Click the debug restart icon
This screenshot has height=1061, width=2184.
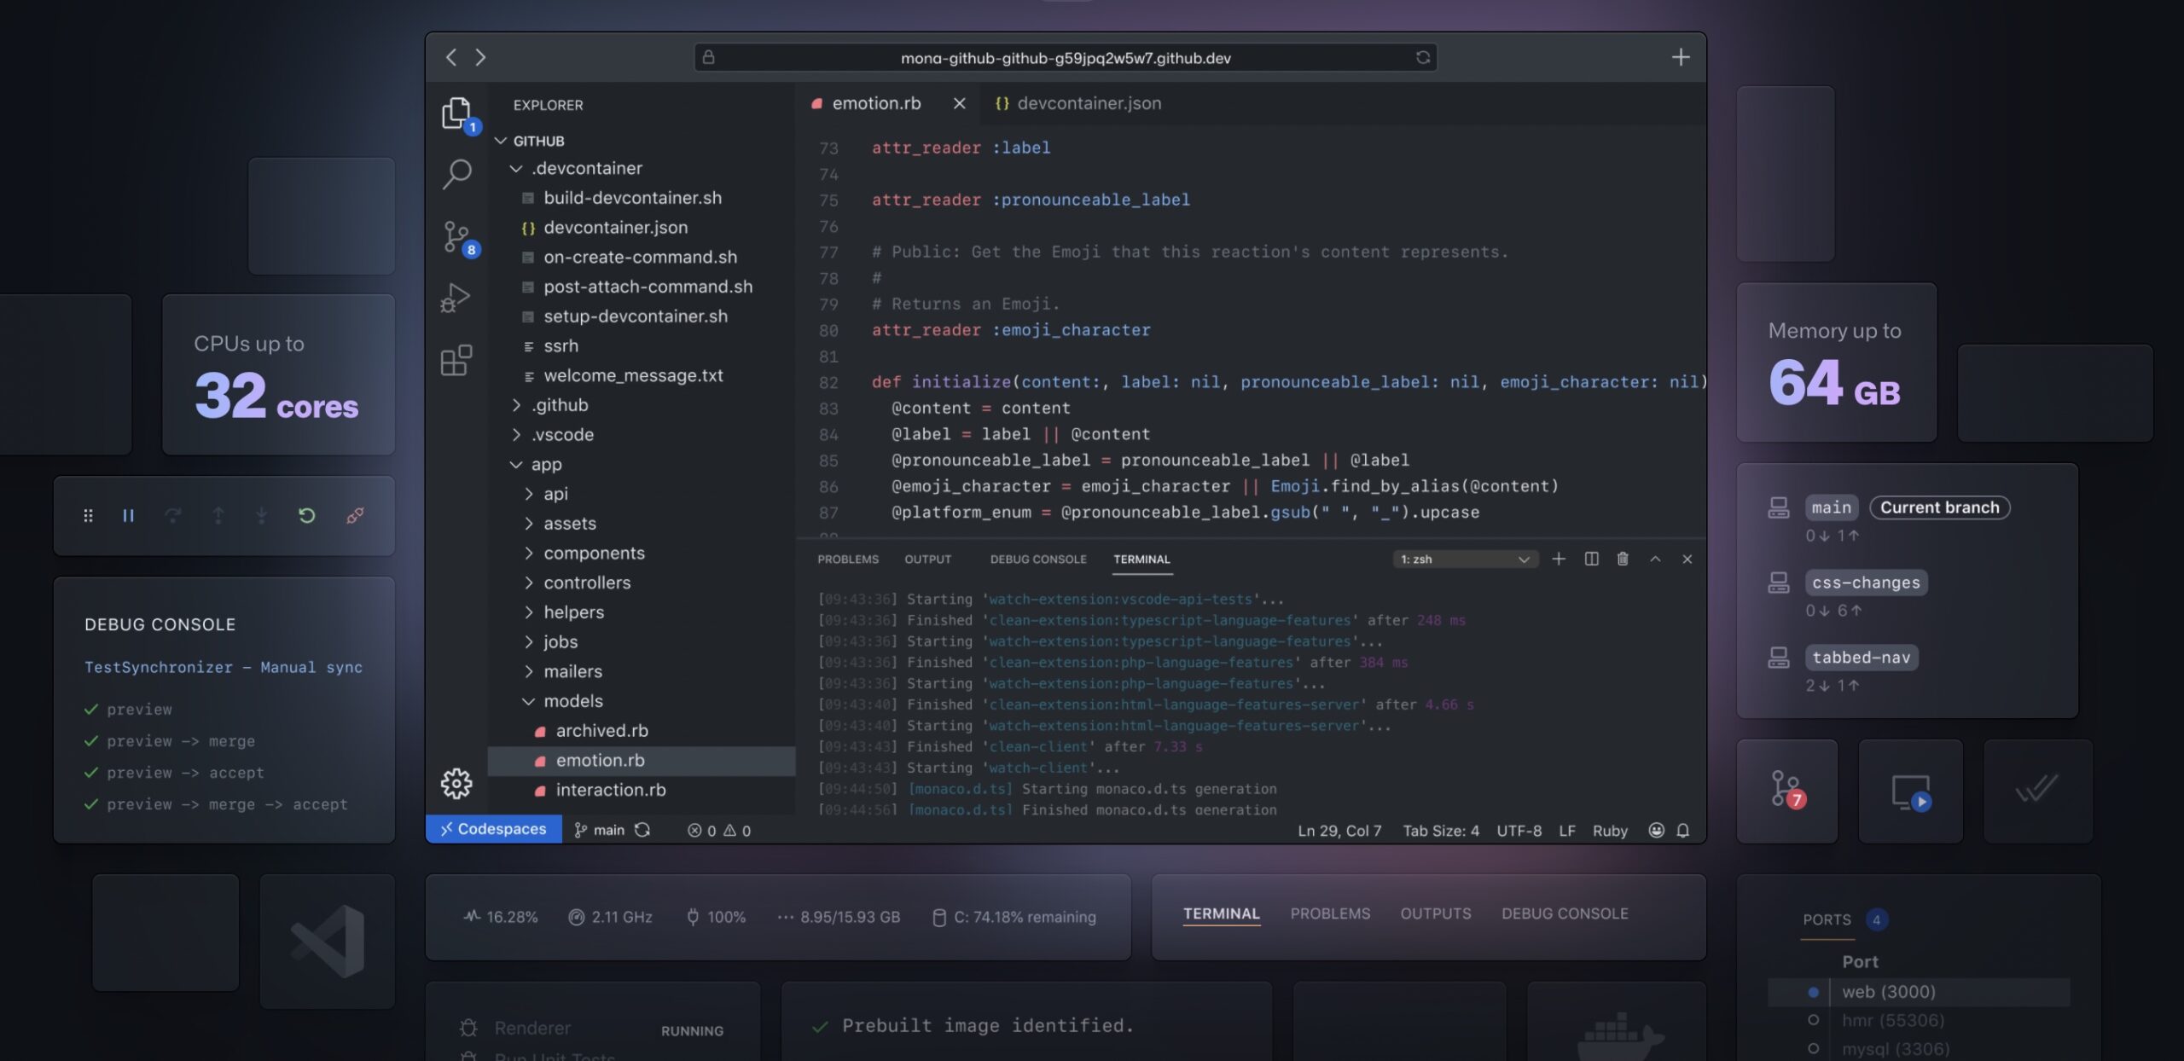(x=307, y=515)
